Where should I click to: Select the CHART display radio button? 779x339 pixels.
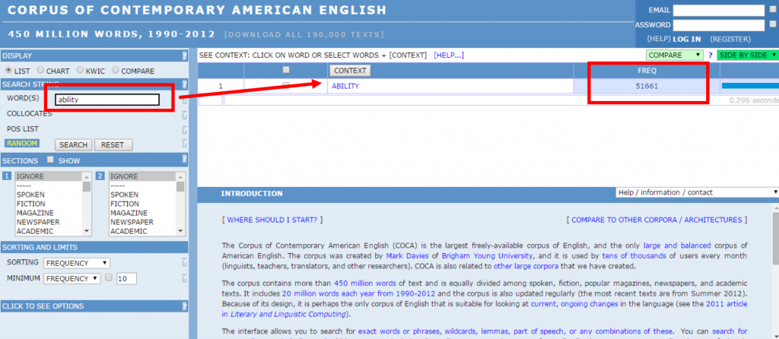coord(41,70)
